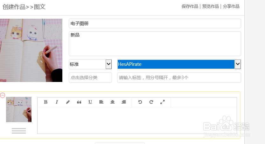Toggle bold formatting in editor toolbar
The width and height of the screenshot is (265, 144).
[x=45, y=102]
